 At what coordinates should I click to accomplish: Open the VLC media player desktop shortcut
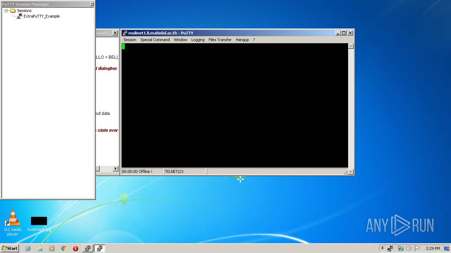click(x=12, y=222)
